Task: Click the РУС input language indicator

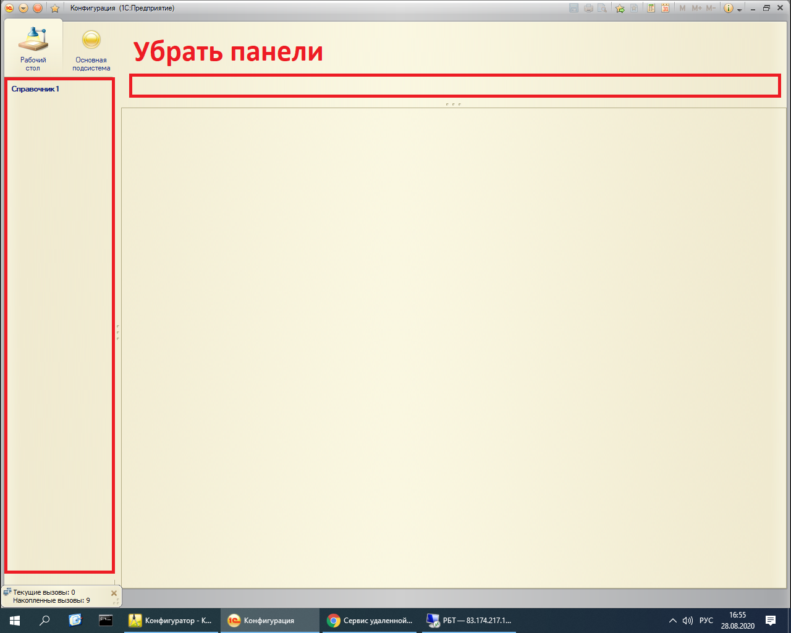Action: pos(706,621)
